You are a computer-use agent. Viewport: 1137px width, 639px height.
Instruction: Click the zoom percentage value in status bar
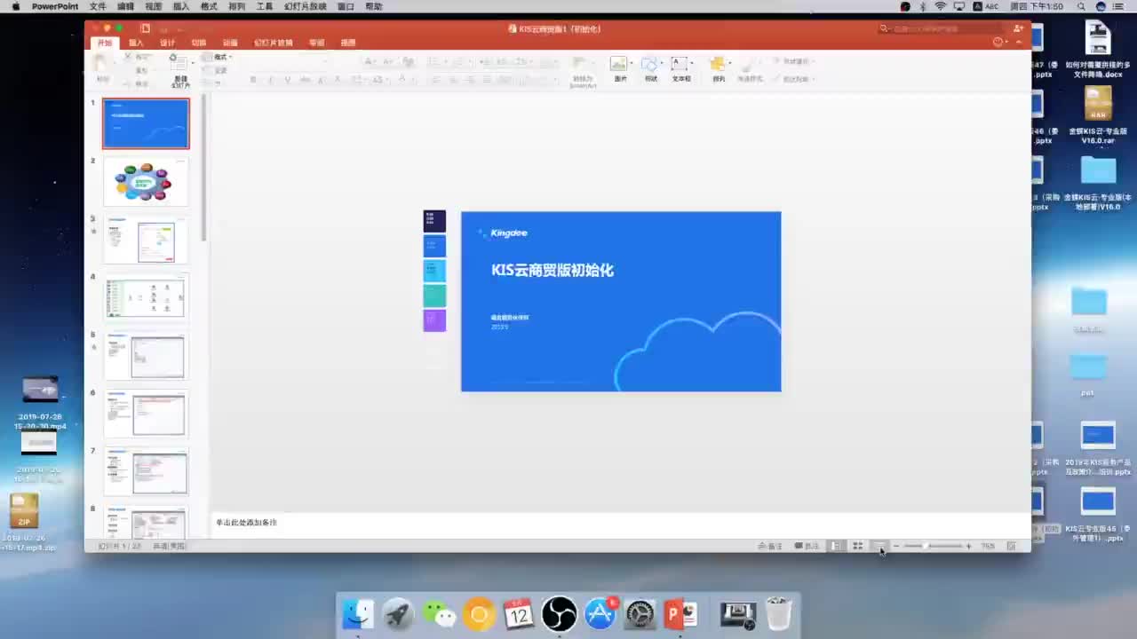click(988, 546)
